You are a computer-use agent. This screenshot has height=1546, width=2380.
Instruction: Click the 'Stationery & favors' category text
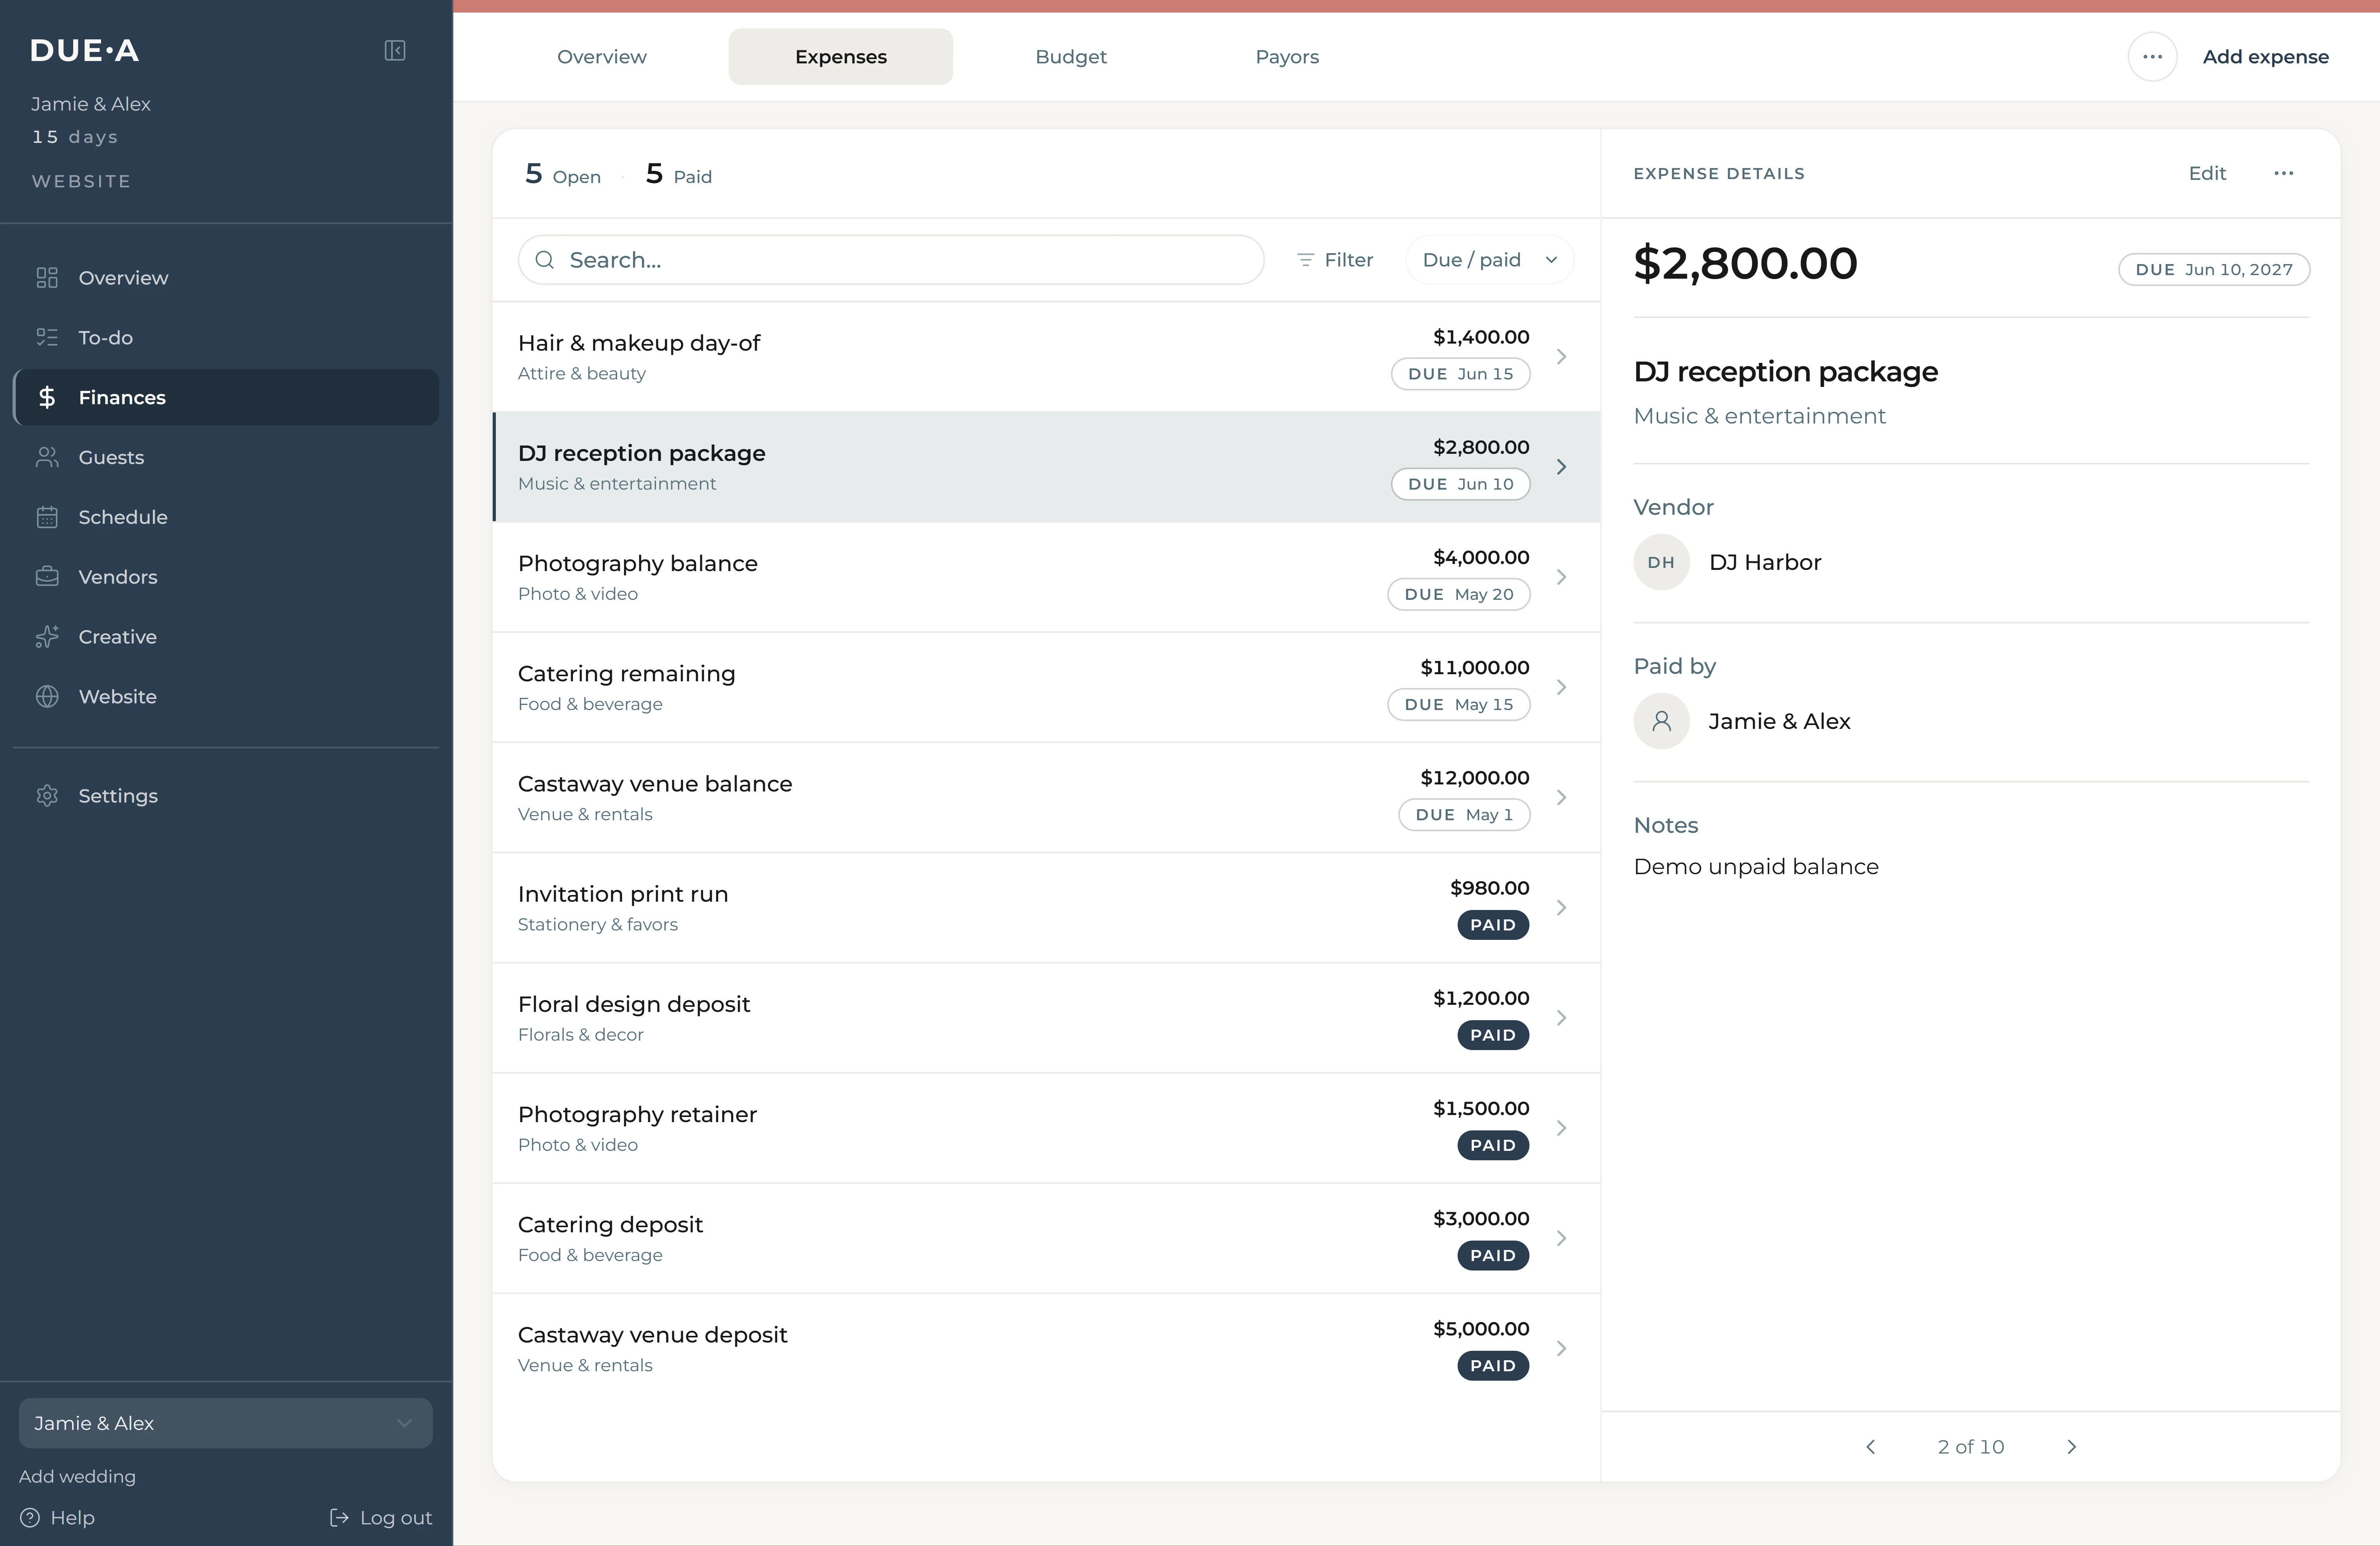point(598,925)
